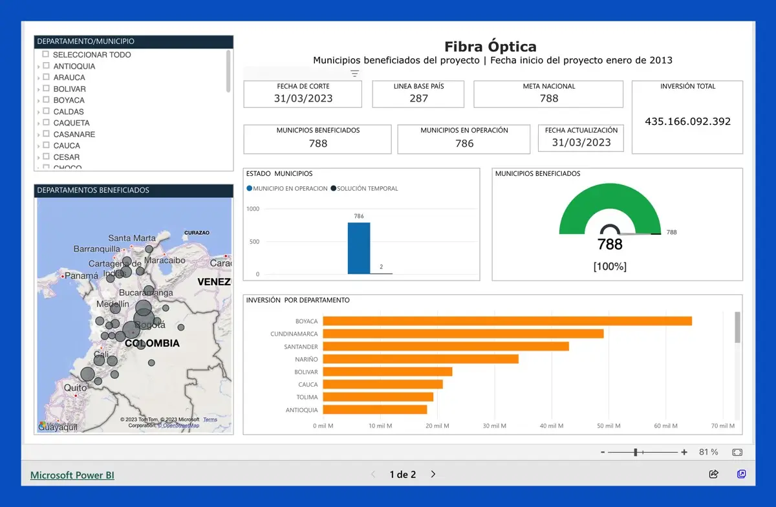Screen dimensions: 776x507
Task: Click the 'DEPARTAMENTOS BENEFICIADOS' map header
Action: tap(133, 190)
